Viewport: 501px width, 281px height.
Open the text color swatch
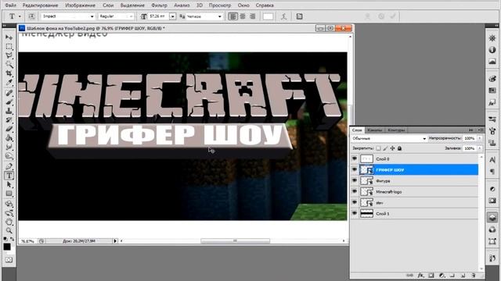[268, 16]
